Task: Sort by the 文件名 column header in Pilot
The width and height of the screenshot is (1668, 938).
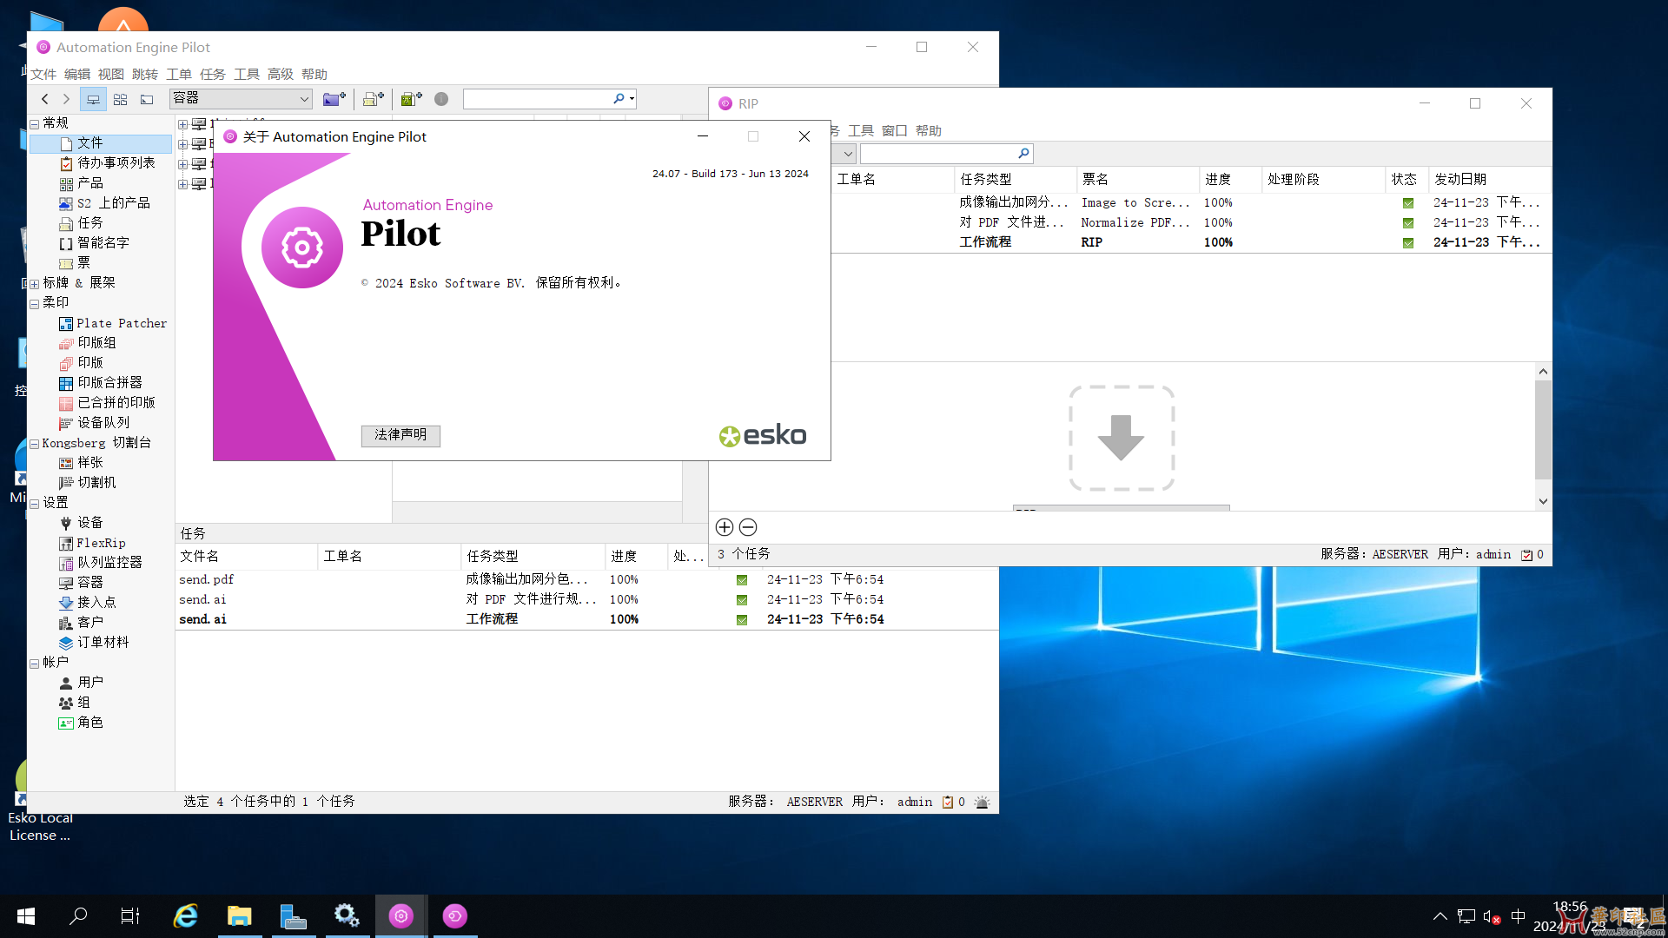Action: point(247,557)
